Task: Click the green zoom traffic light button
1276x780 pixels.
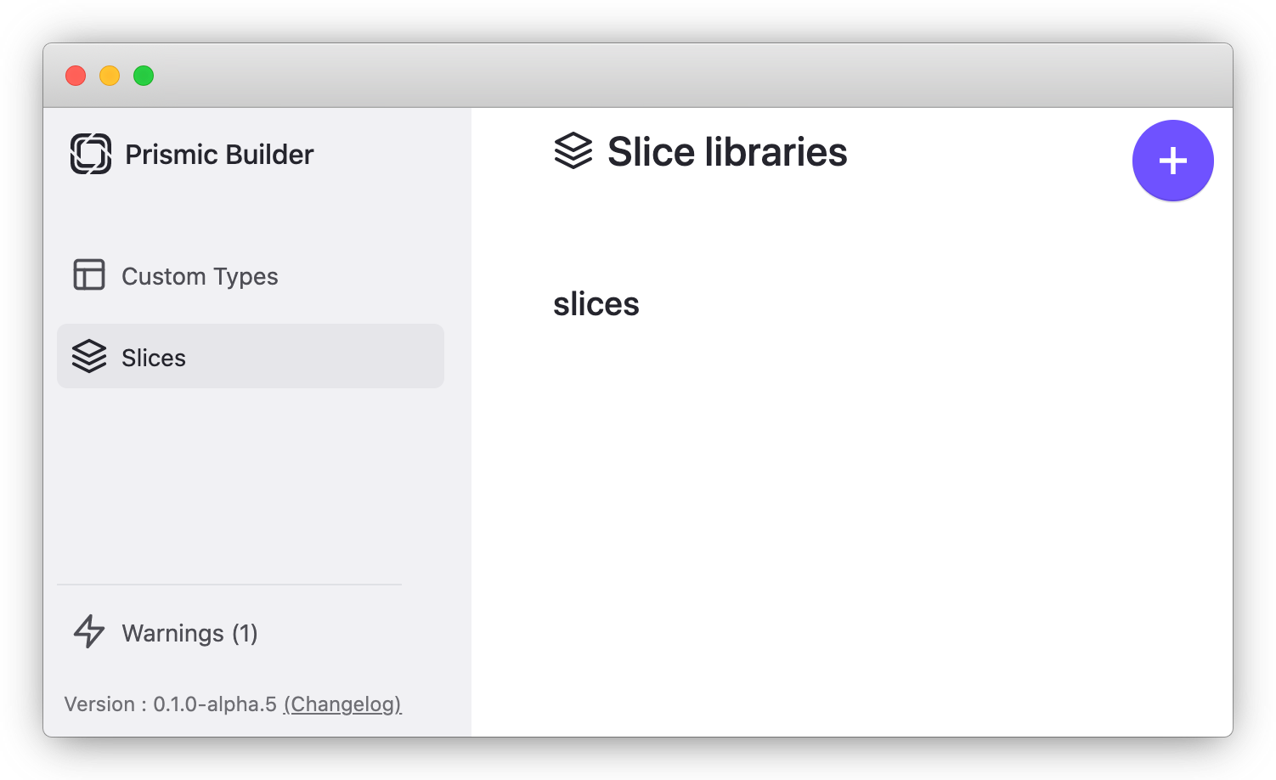Action: click(x=144, y=76)
